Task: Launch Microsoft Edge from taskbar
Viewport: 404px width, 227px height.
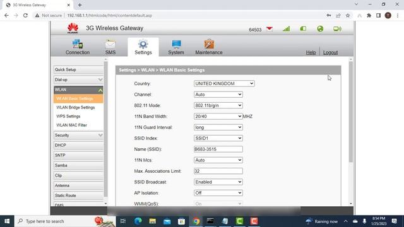Action: tap(138, 221)
